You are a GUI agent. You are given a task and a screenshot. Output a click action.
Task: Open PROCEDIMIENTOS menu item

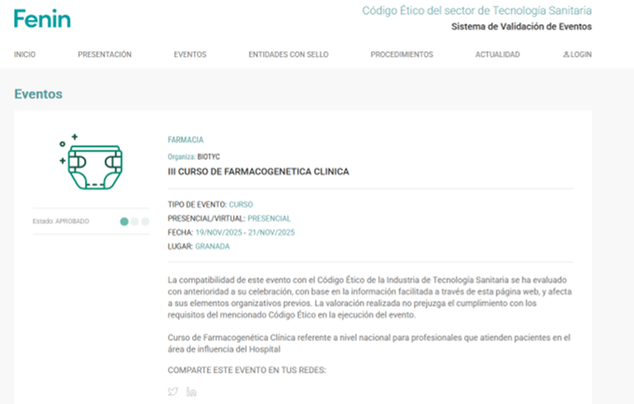pyautogui.click(x=402, y=55)
